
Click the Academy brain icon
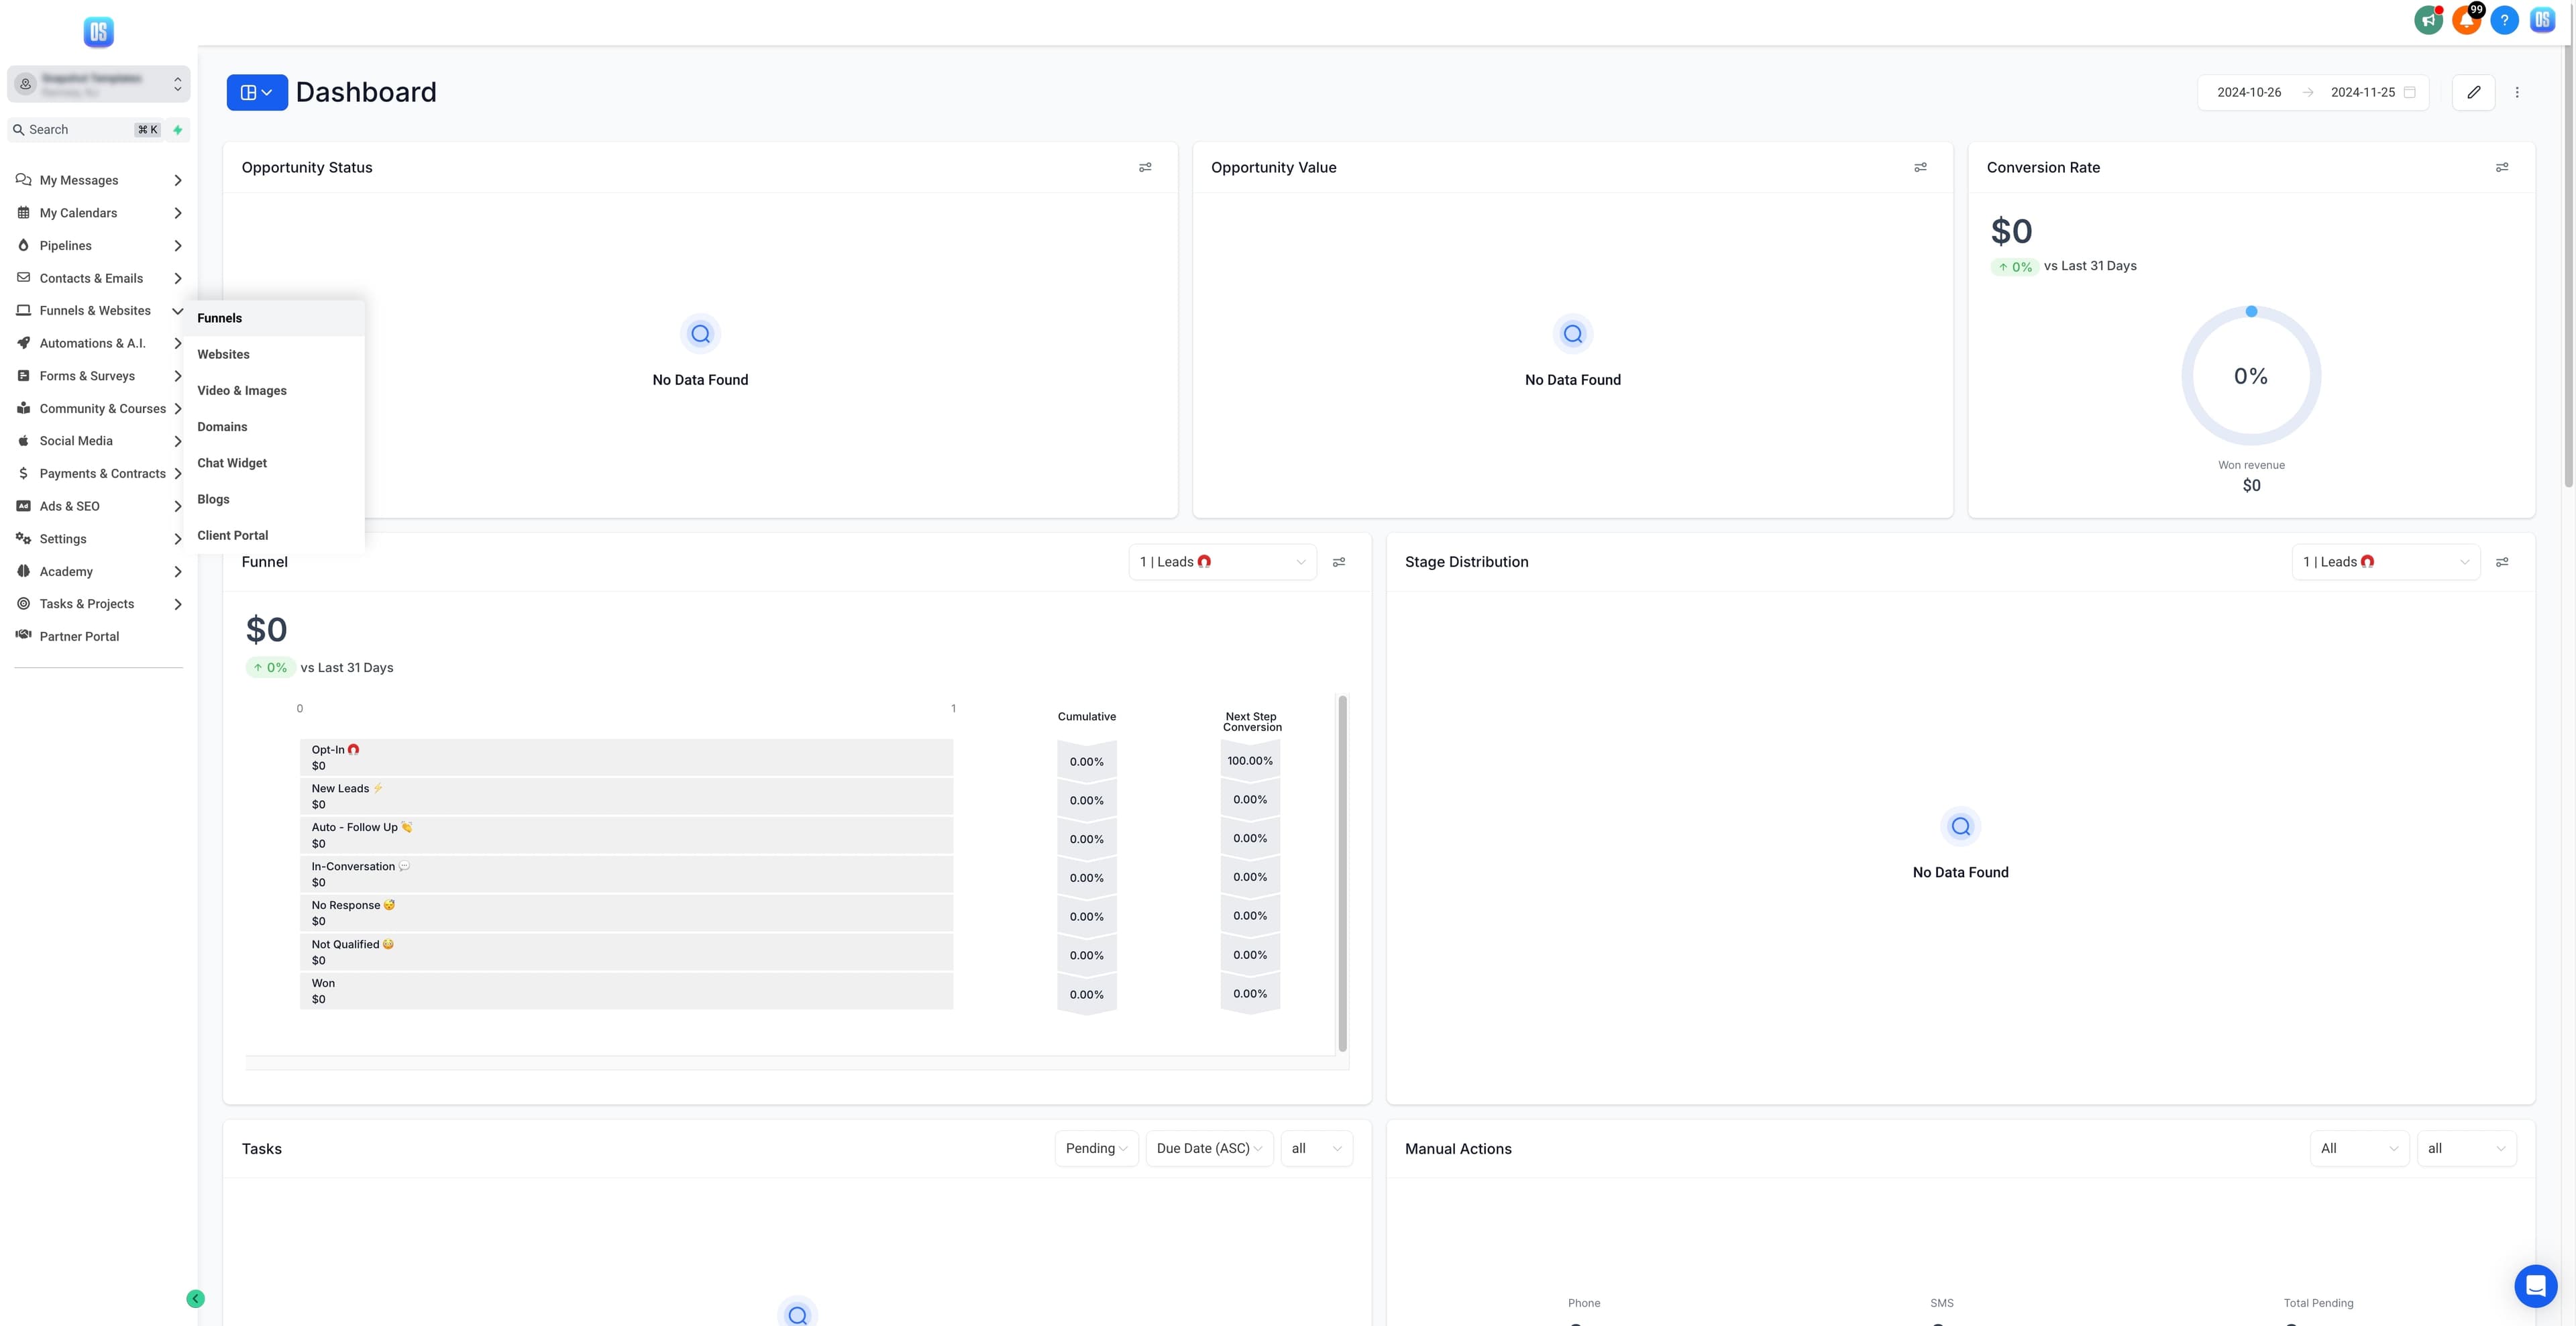pyautogui.click(x=23, y=571)
